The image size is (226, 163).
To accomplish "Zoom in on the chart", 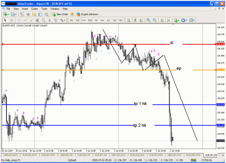I will [x=148, y=20].
